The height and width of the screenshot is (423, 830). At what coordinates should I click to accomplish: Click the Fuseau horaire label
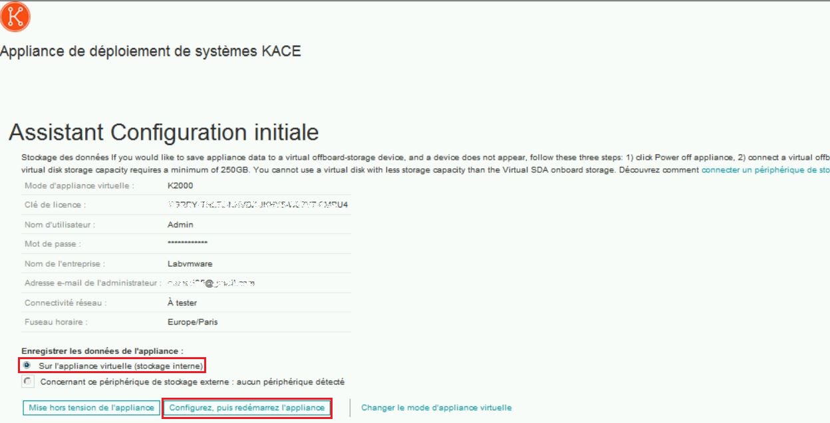56,322
